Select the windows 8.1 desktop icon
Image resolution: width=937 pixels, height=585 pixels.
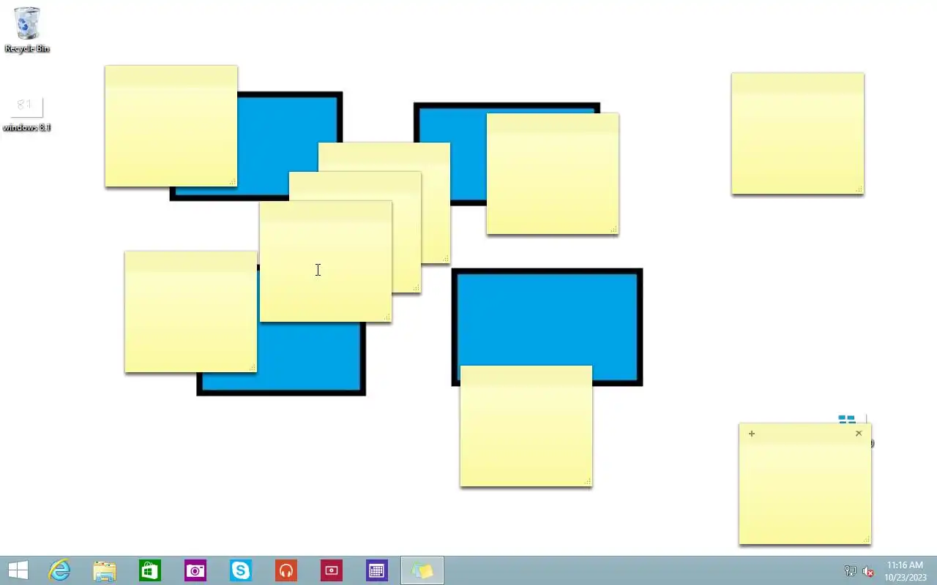tap(26, 114)
